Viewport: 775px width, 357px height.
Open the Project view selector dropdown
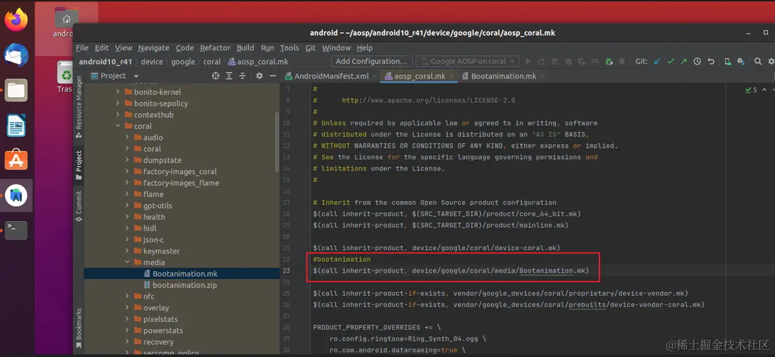tap(114, 75)
